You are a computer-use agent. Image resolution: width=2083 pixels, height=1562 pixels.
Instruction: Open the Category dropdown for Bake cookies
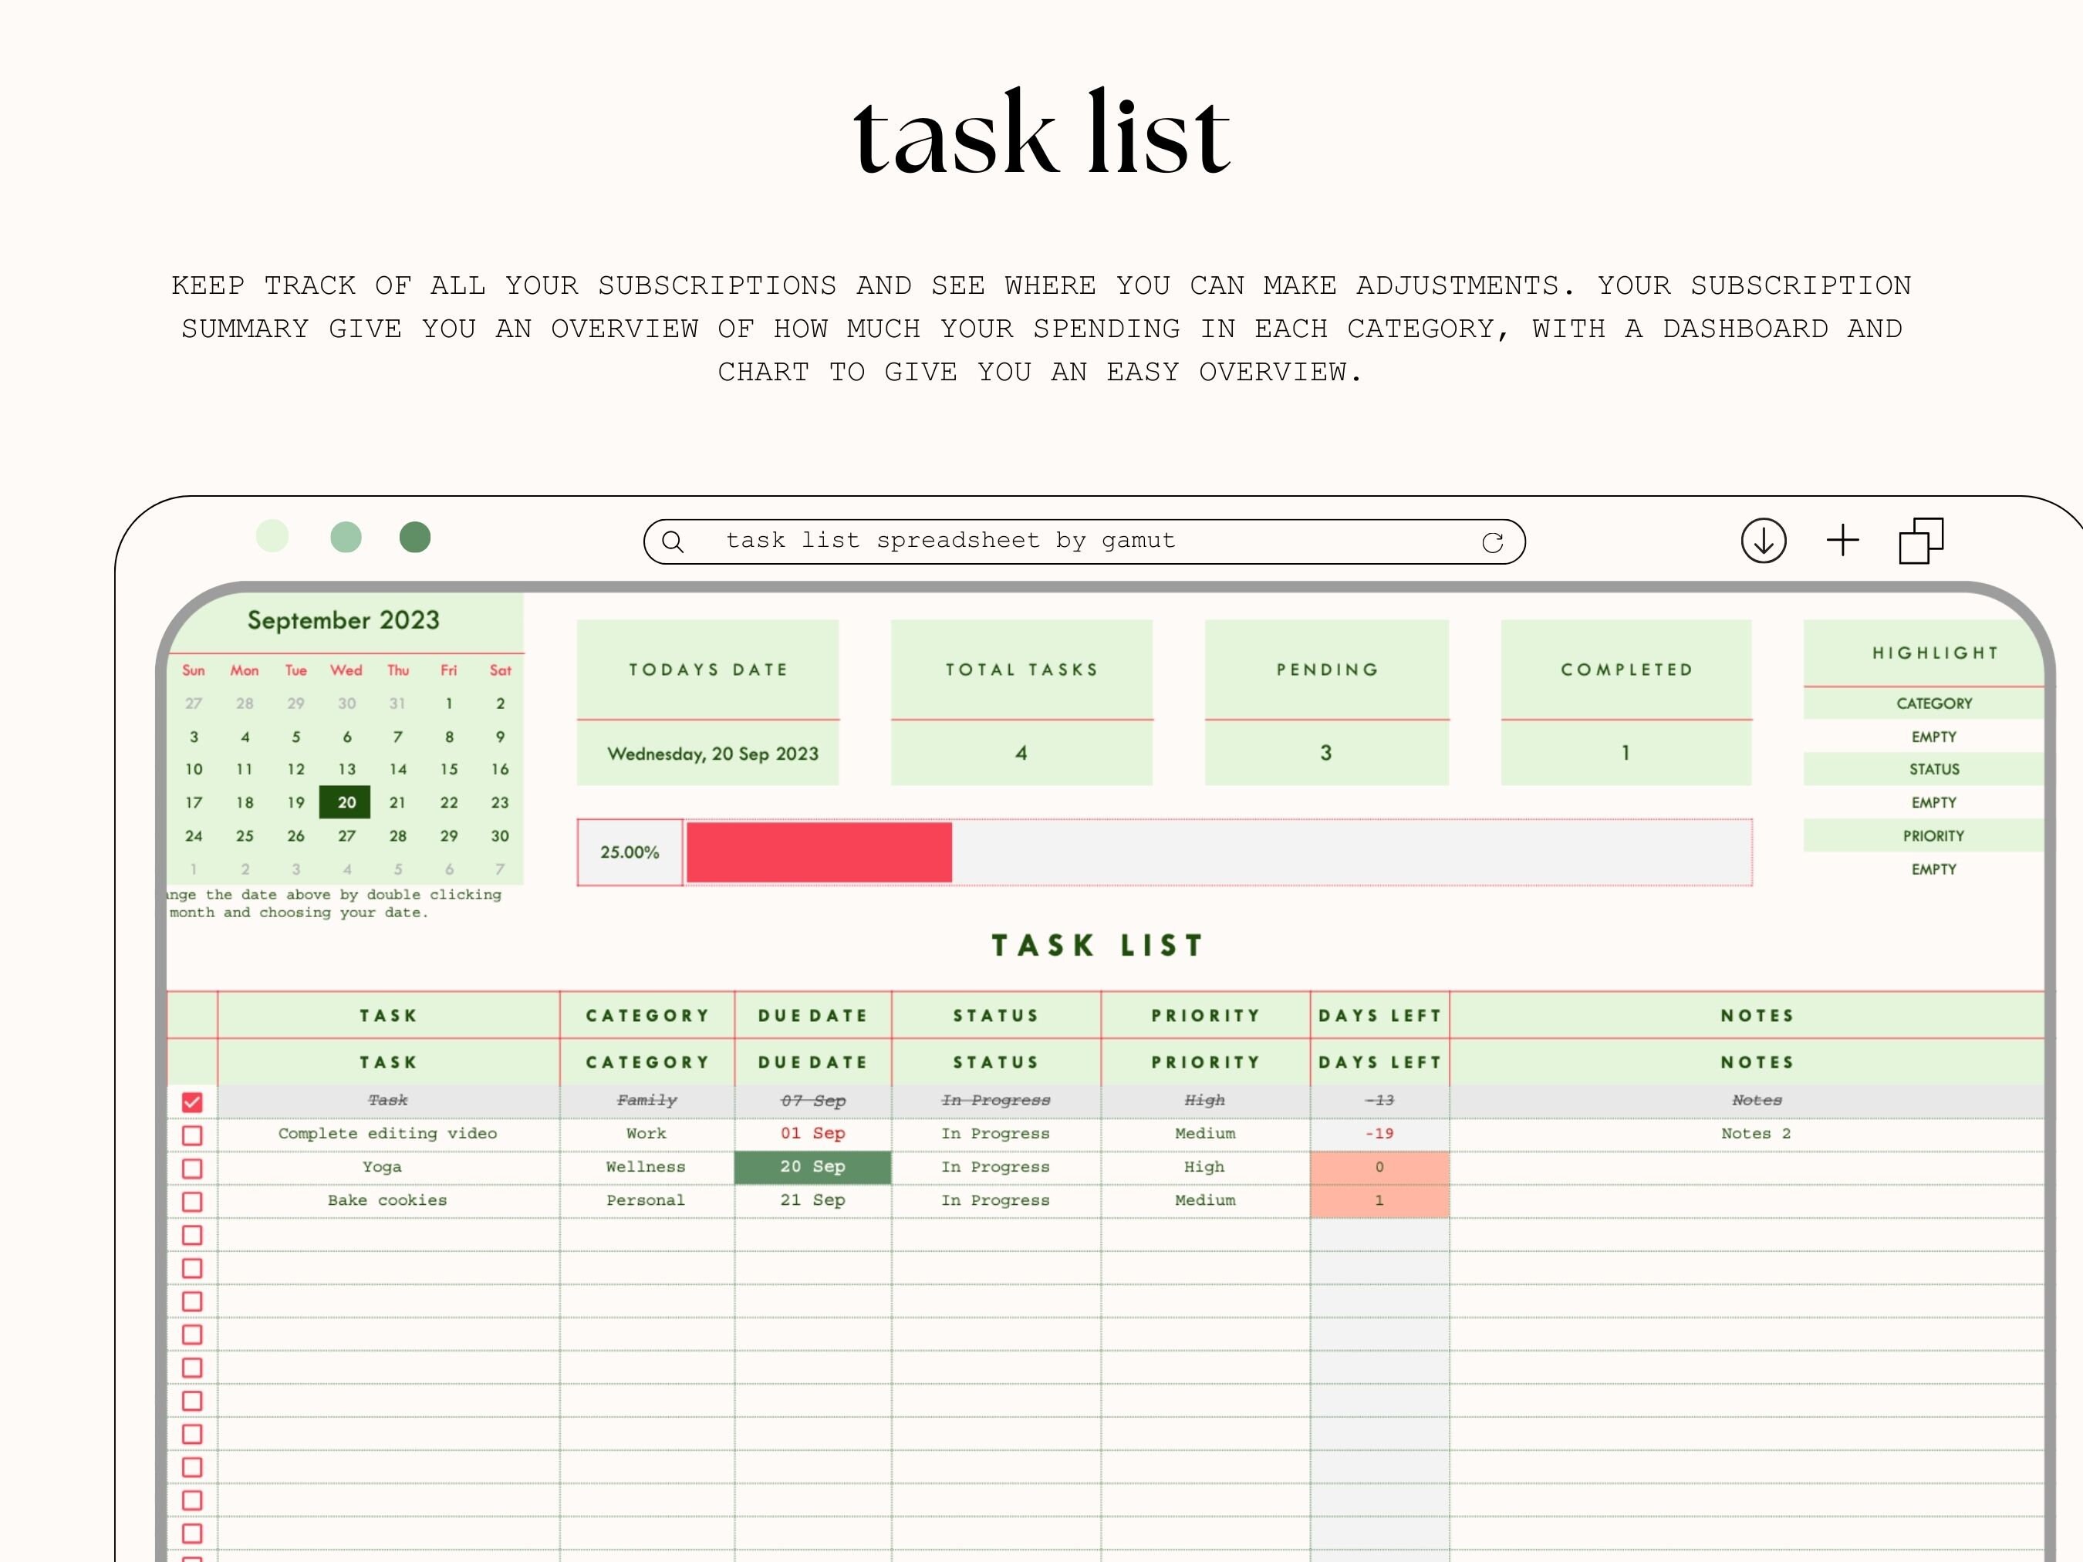[646, 1200]
